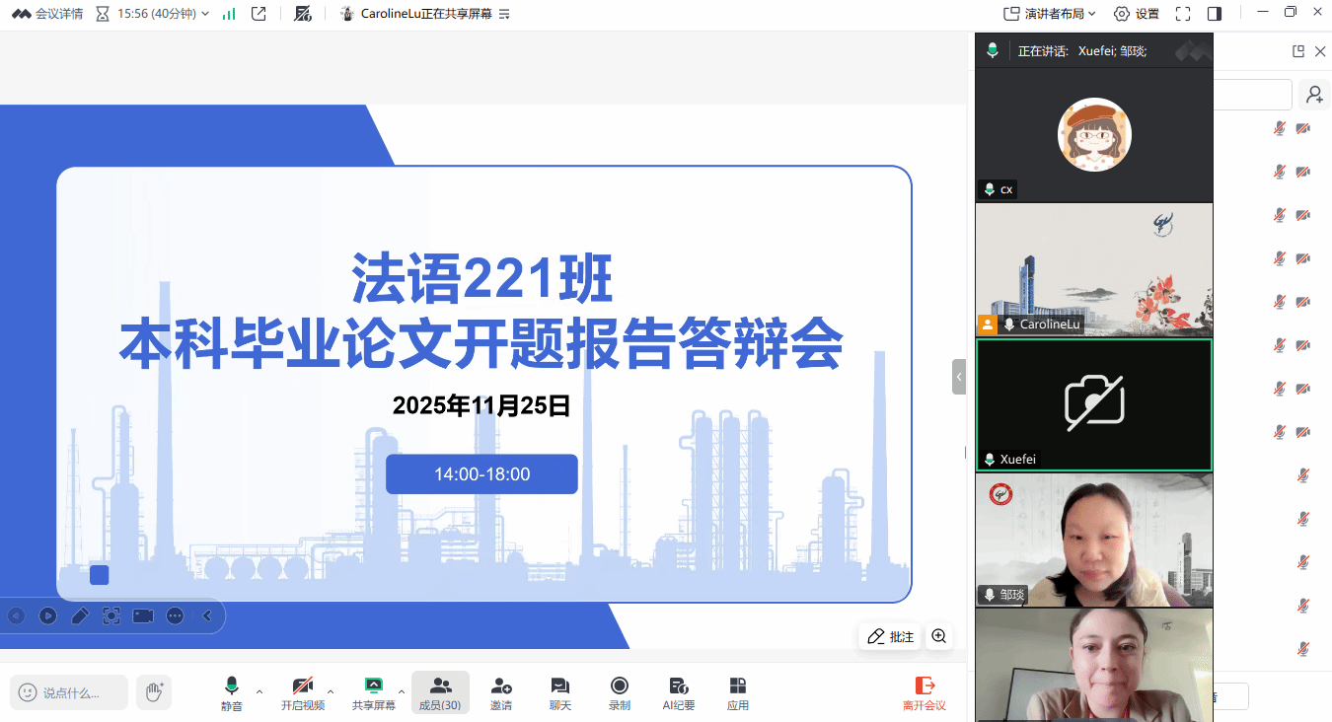Toggle the microphone mute (静音) button
This screenshot has width=1332, height=722.
pyautogui.click(x=232, y=691)
